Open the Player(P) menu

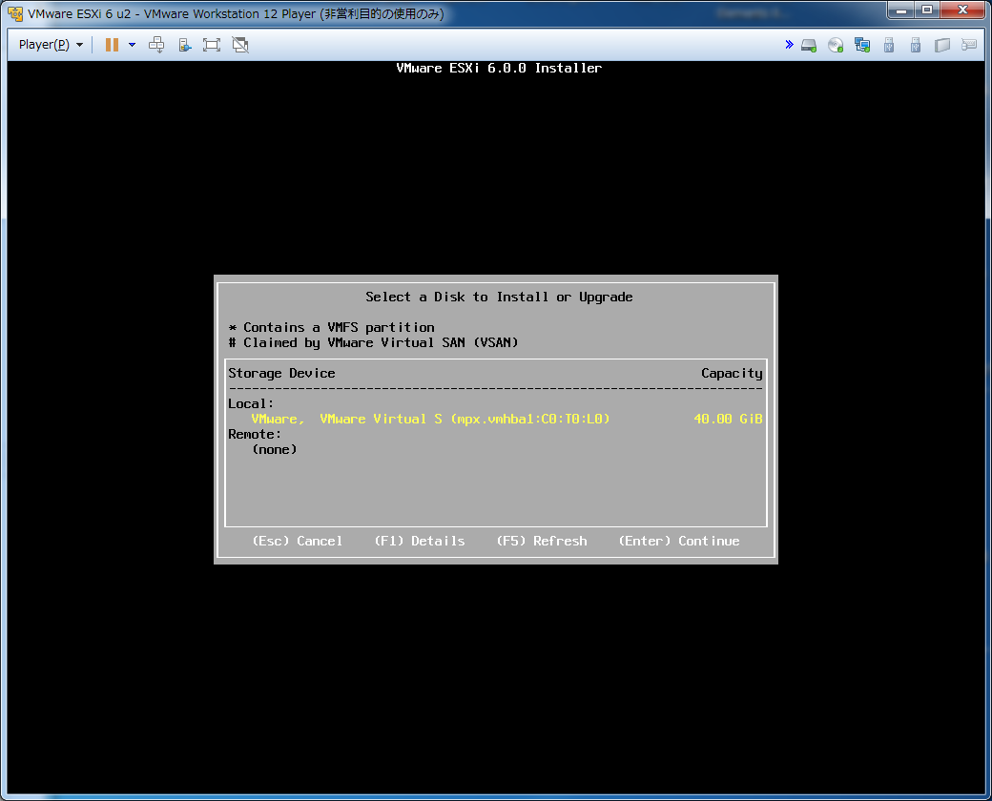[x=51, y=44]
